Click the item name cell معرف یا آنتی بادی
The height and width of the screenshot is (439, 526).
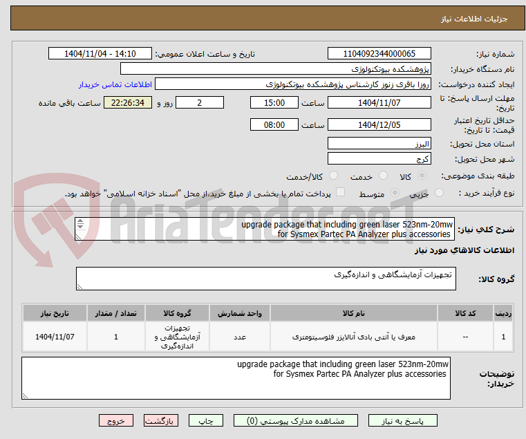(354, 337)
